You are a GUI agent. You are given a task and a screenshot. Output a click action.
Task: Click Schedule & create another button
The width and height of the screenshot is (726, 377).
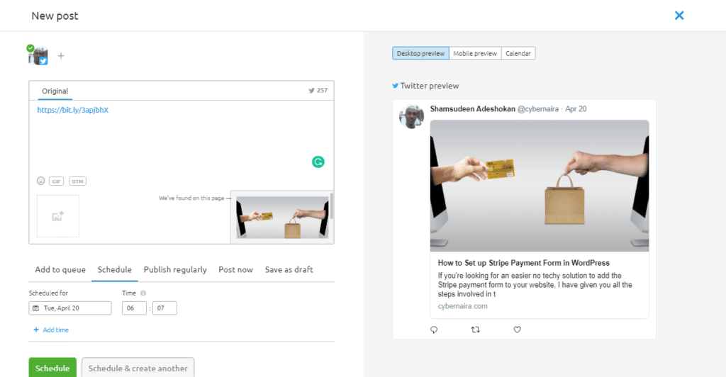coord(138,367)
